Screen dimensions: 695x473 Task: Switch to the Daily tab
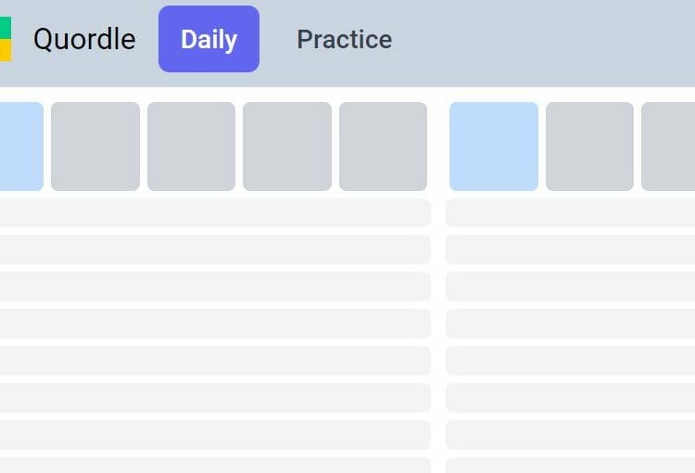pyautogui.click(x=208, y=39)
